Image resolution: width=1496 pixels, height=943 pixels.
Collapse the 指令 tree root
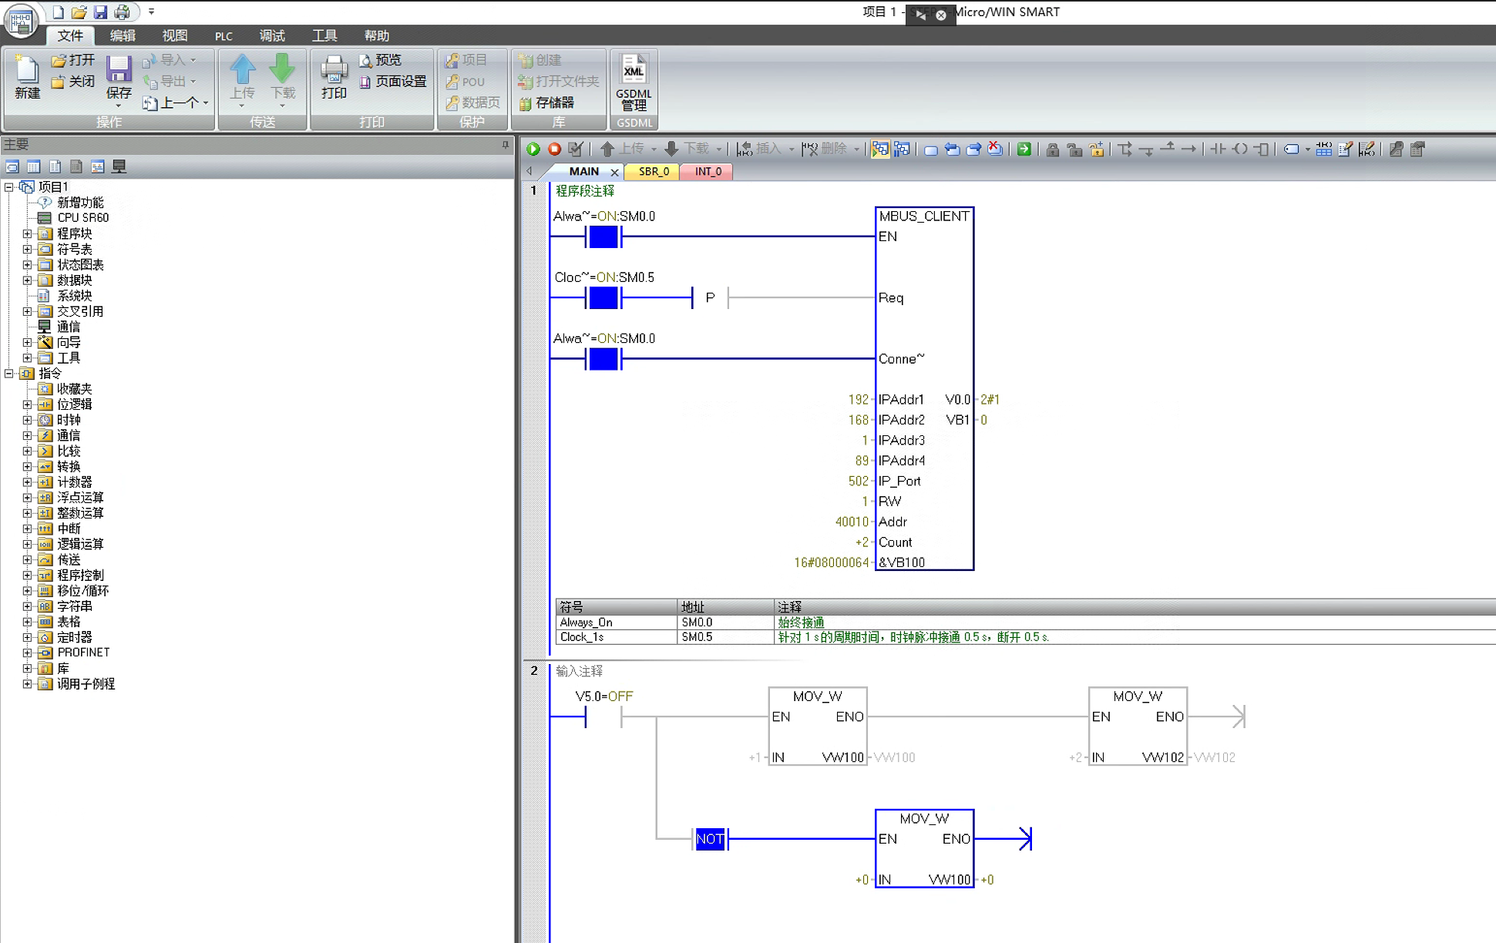click(8, 373)
